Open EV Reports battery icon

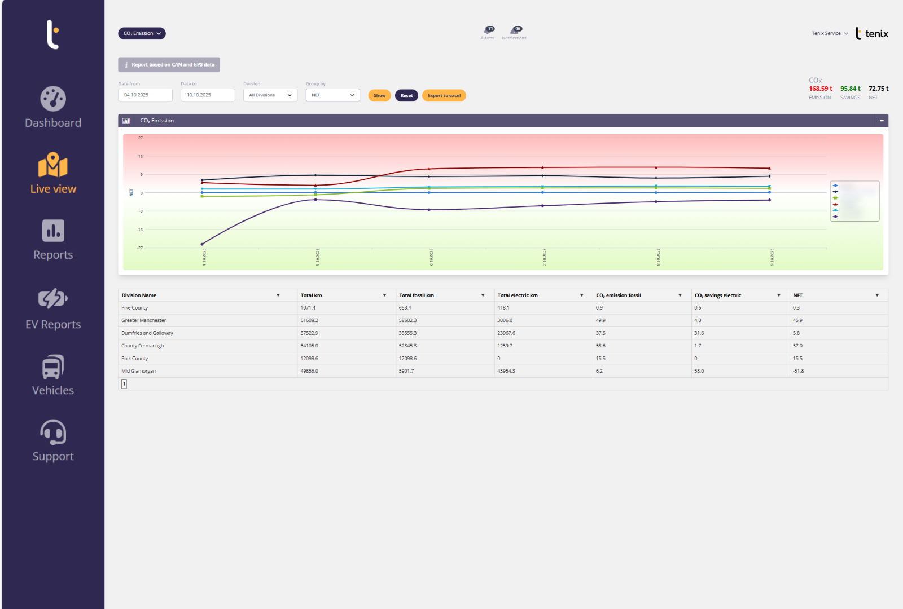click(53, 298)
